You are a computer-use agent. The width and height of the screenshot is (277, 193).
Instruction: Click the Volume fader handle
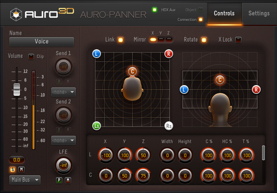click(x=17, y=89)
